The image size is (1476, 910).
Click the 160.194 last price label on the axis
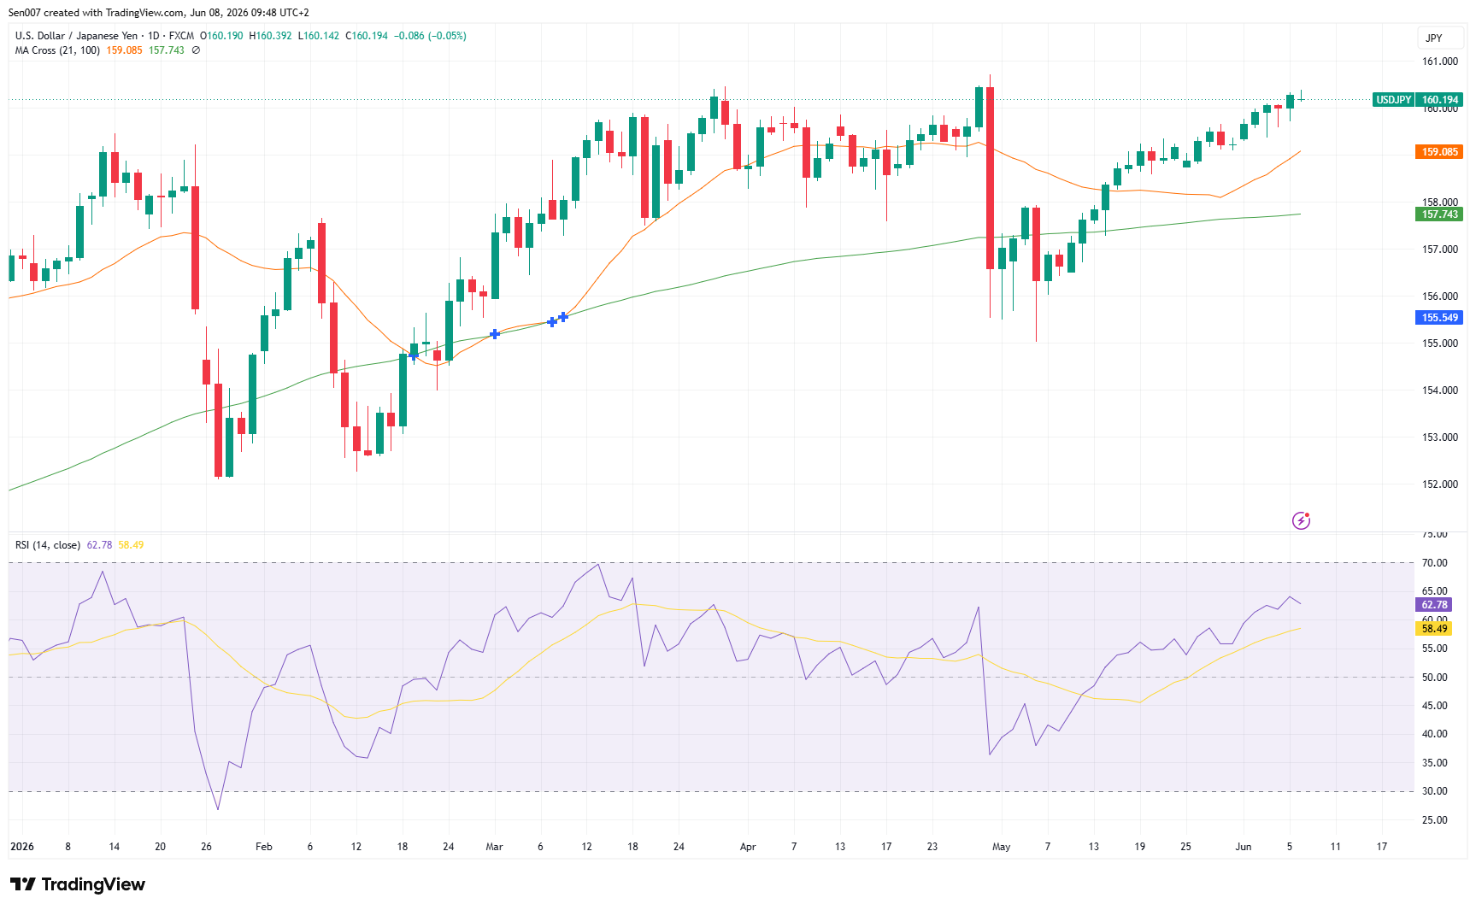point(1440,100)
